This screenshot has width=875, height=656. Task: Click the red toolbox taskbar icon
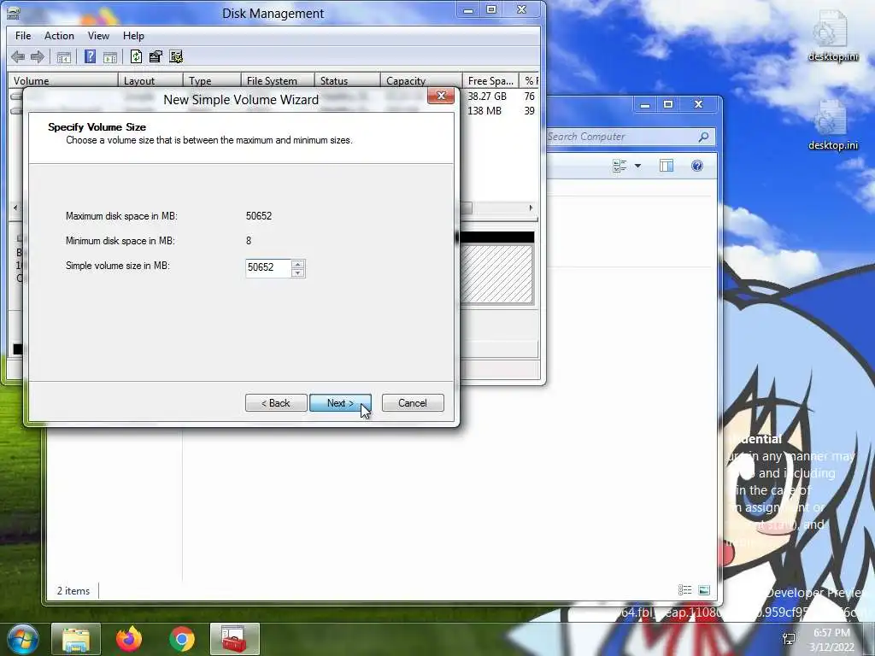click(x=234, y=639)
